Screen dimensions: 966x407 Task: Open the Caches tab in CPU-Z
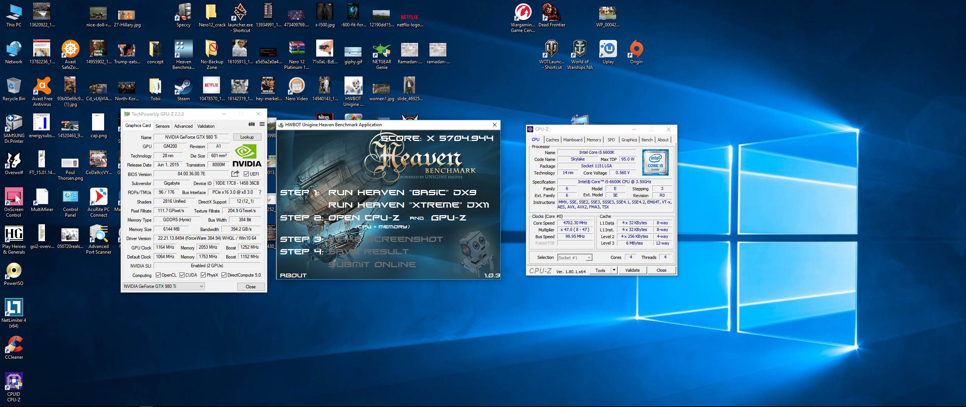tap(552, 140)
